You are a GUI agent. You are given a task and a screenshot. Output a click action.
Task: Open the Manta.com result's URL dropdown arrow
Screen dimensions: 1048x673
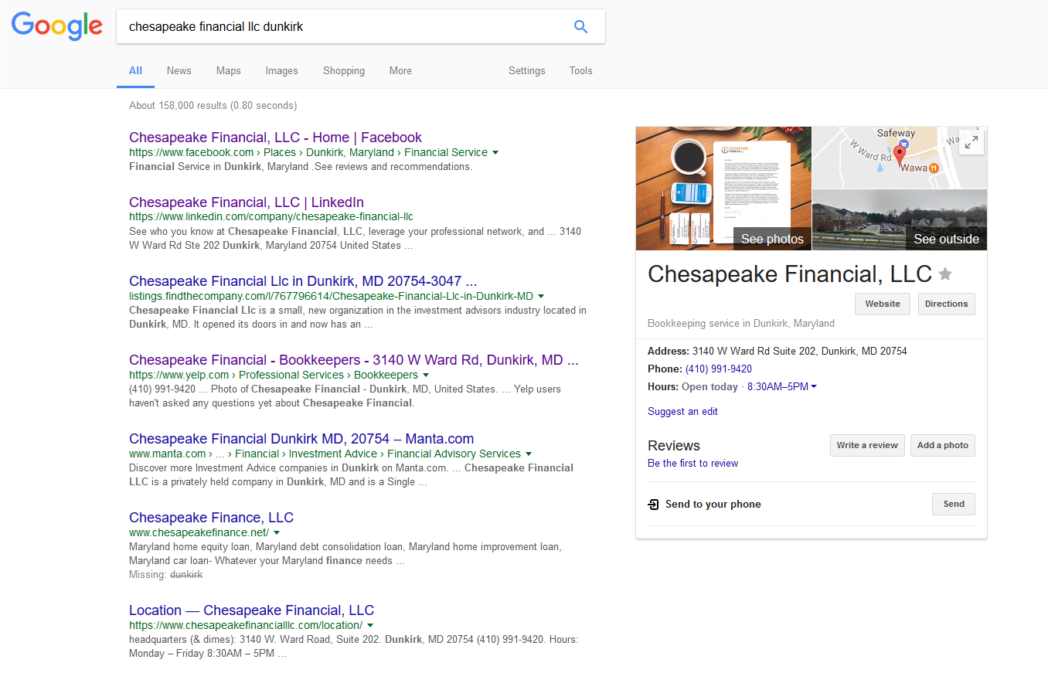[529, 454]
